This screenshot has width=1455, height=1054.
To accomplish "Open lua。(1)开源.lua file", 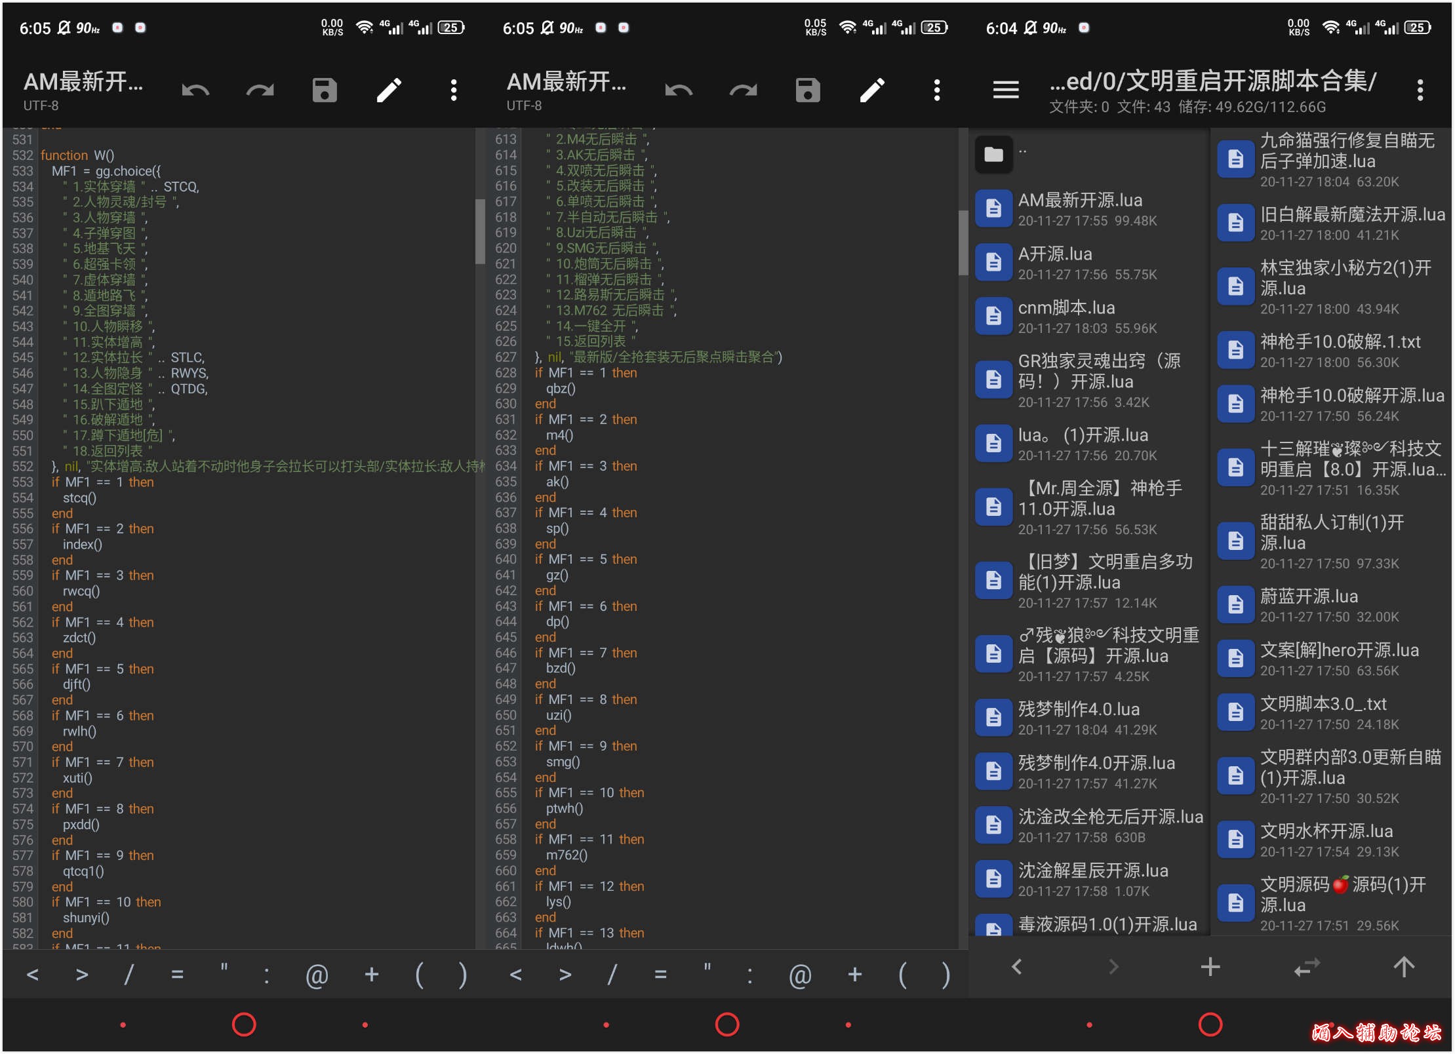I will [1088, 444].
